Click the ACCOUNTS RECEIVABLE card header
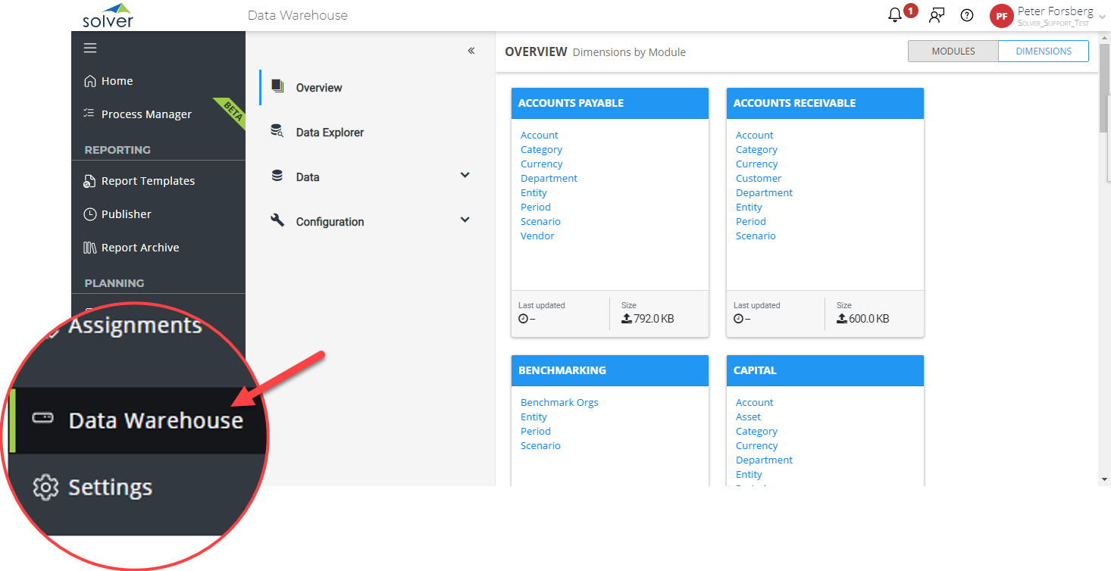This screenshot has height=571, width=1111. click(825, 103)
